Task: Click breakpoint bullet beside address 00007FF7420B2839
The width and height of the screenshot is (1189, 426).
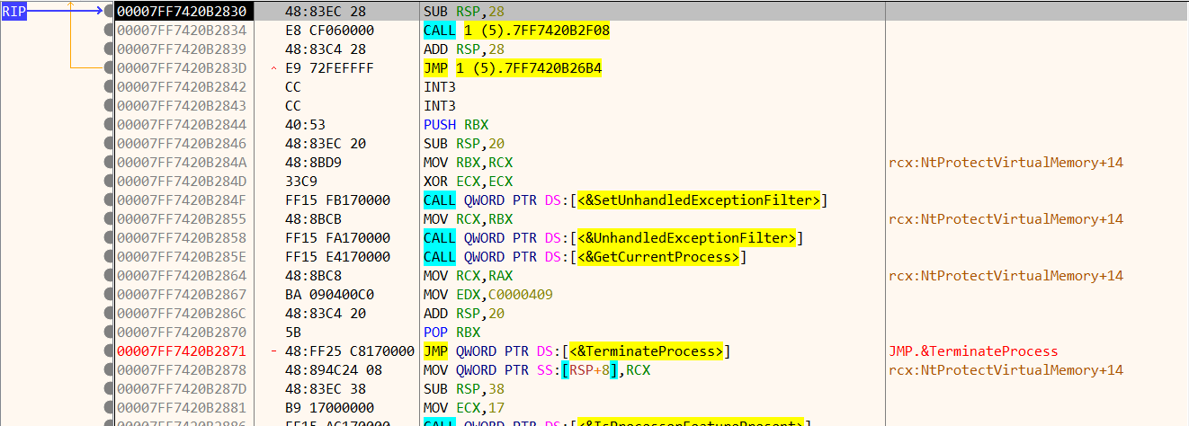Action: [109, 49]
